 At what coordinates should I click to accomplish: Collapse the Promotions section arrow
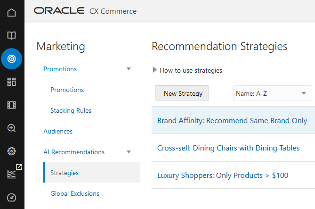point(129,69)
